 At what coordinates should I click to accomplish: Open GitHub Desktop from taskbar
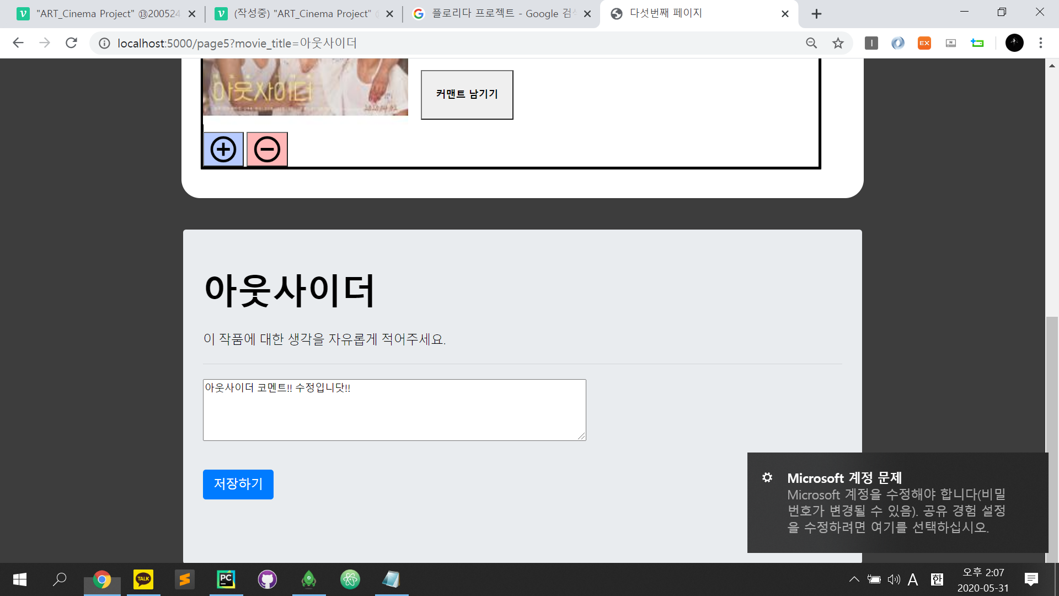(x=268, y=579)
